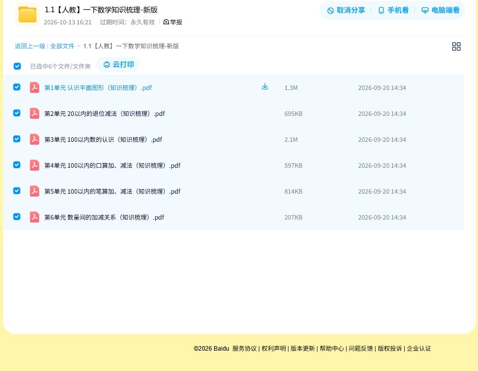The image size is (478, 371).
Task: Click file size 695KB
Action: 293,114
